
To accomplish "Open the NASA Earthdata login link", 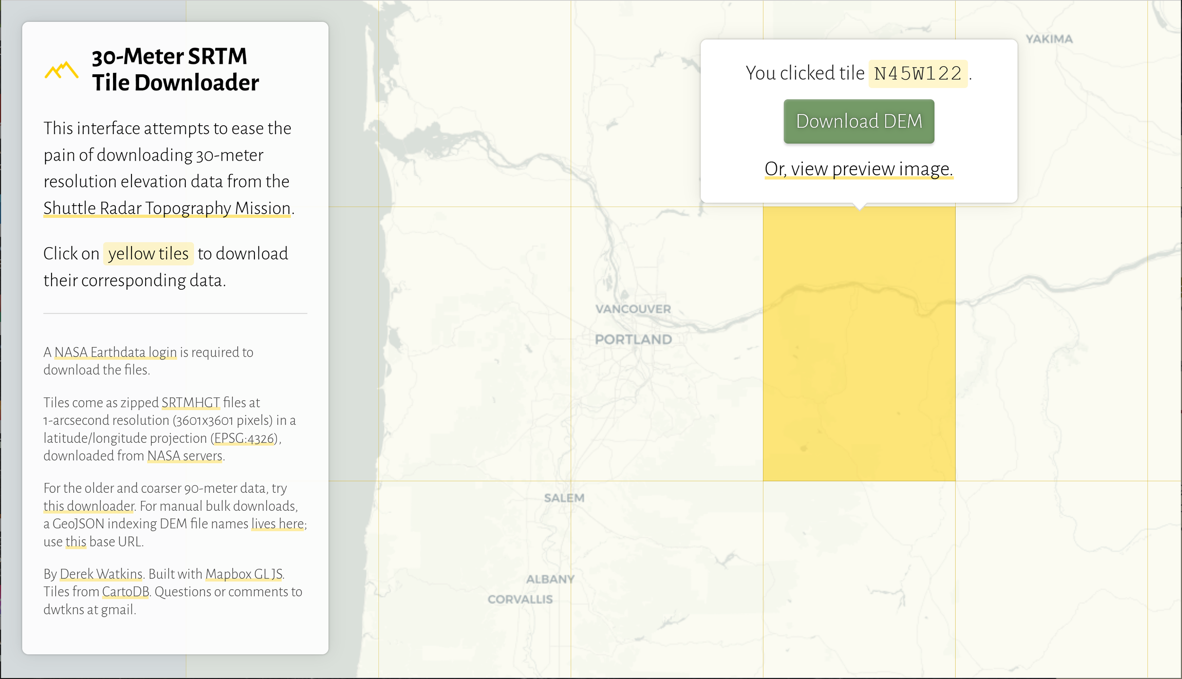I will (x=115, y=352).
